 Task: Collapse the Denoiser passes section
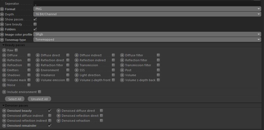coord(3,105)
